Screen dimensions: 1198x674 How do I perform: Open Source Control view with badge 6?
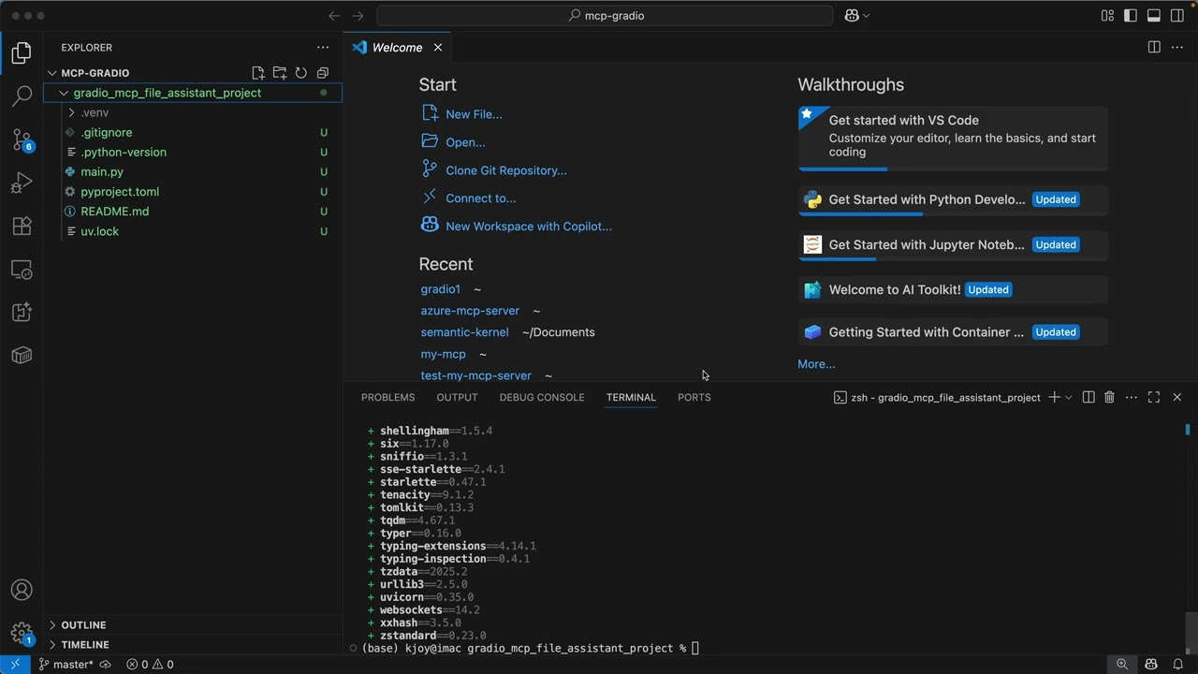(x=22, y=140)
